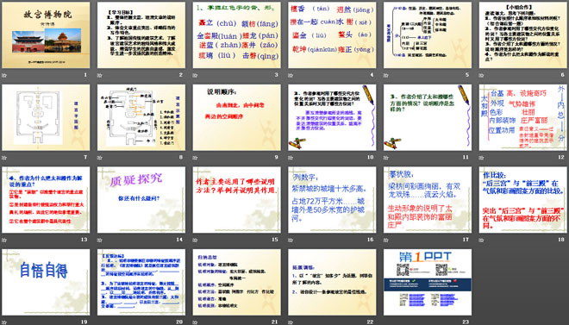The width and height of the screenshot is (569, 325).
Task: Click the transition star icon under slide 9
Action: point(195,158)
